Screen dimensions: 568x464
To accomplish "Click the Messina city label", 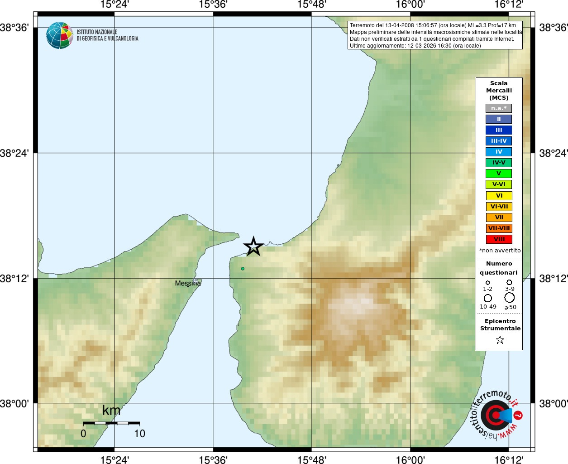I will tap(188, 283).
